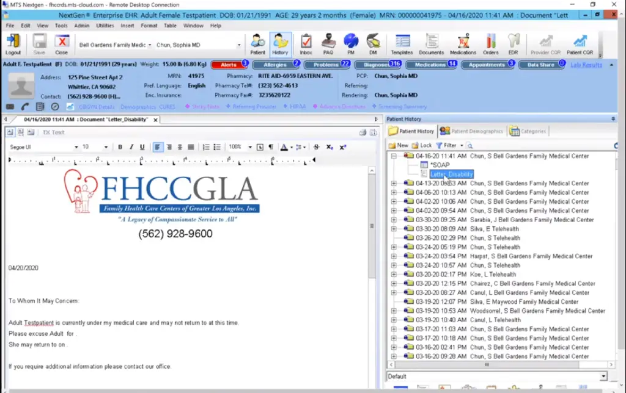The height and width of the screenshot is (393, 626).
Task: Open the Inbox icon
Action: [306, 44]
